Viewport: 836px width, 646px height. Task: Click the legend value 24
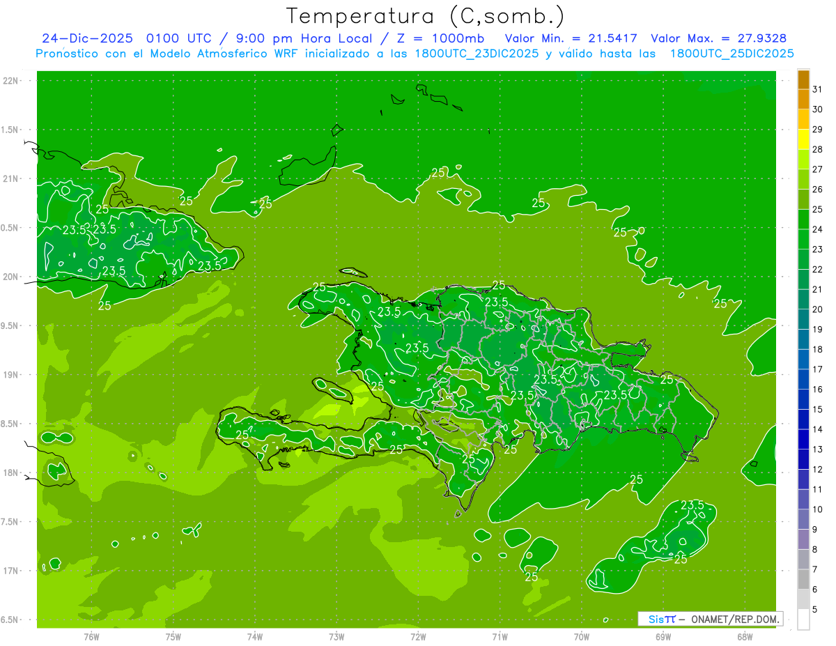(818, 229)
